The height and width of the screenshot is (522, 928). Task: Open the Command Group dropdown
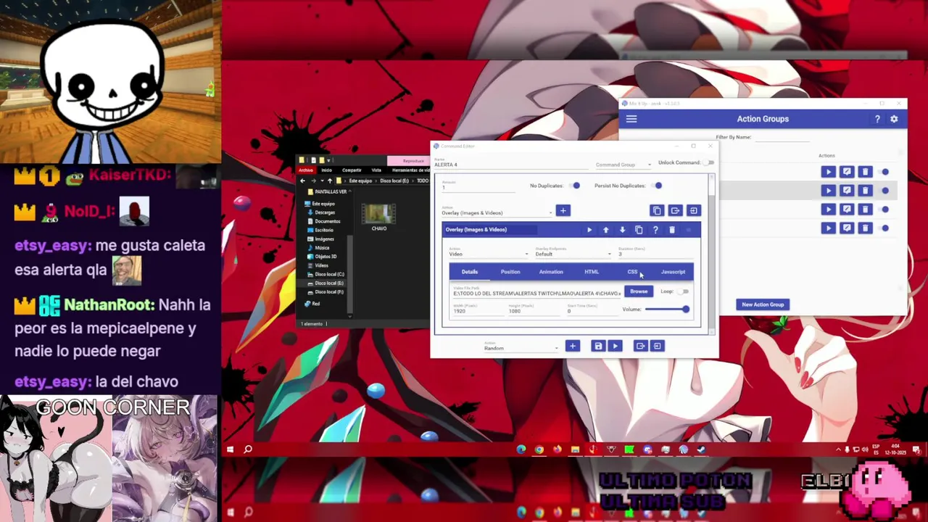623,165
